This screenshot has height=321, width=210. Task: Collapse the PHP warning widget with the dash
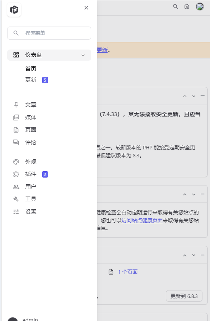click(202, 96)
